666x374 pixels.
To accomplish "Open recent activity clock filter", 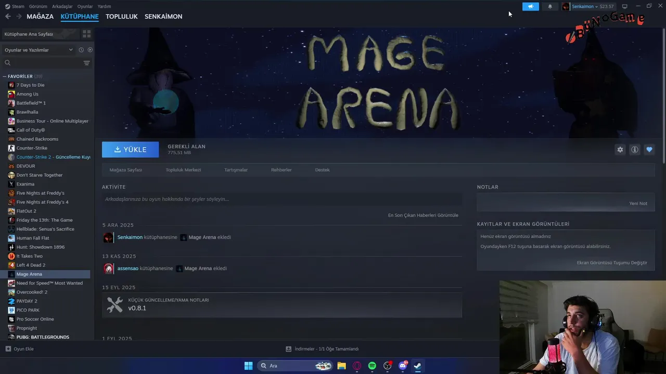I will click(x=81, y=50).
